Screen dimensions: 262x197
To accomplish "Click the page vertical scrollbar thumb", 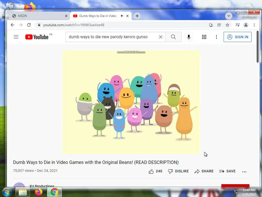I will (257, 47).
